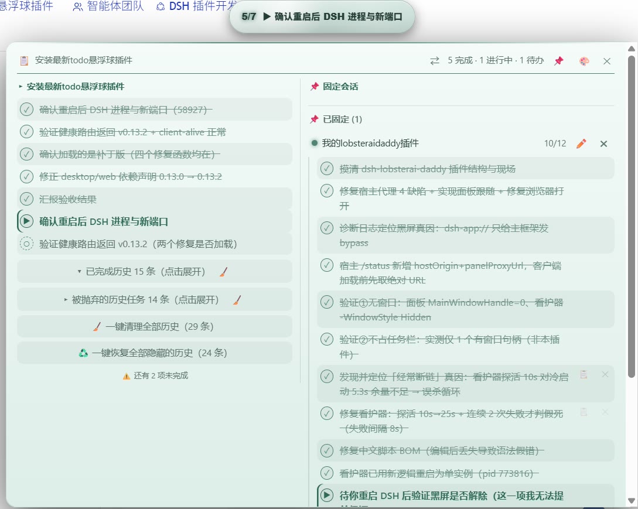Edit pinned session 我的lobsteraidaddy插件 with pencil icon

[x=581, y=144]
